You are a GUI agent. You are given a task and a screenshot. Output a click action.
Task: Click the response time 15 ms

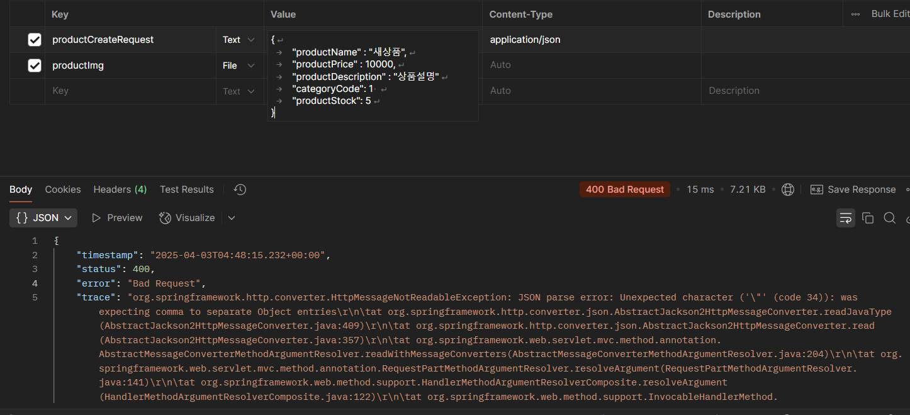(700, 190)
